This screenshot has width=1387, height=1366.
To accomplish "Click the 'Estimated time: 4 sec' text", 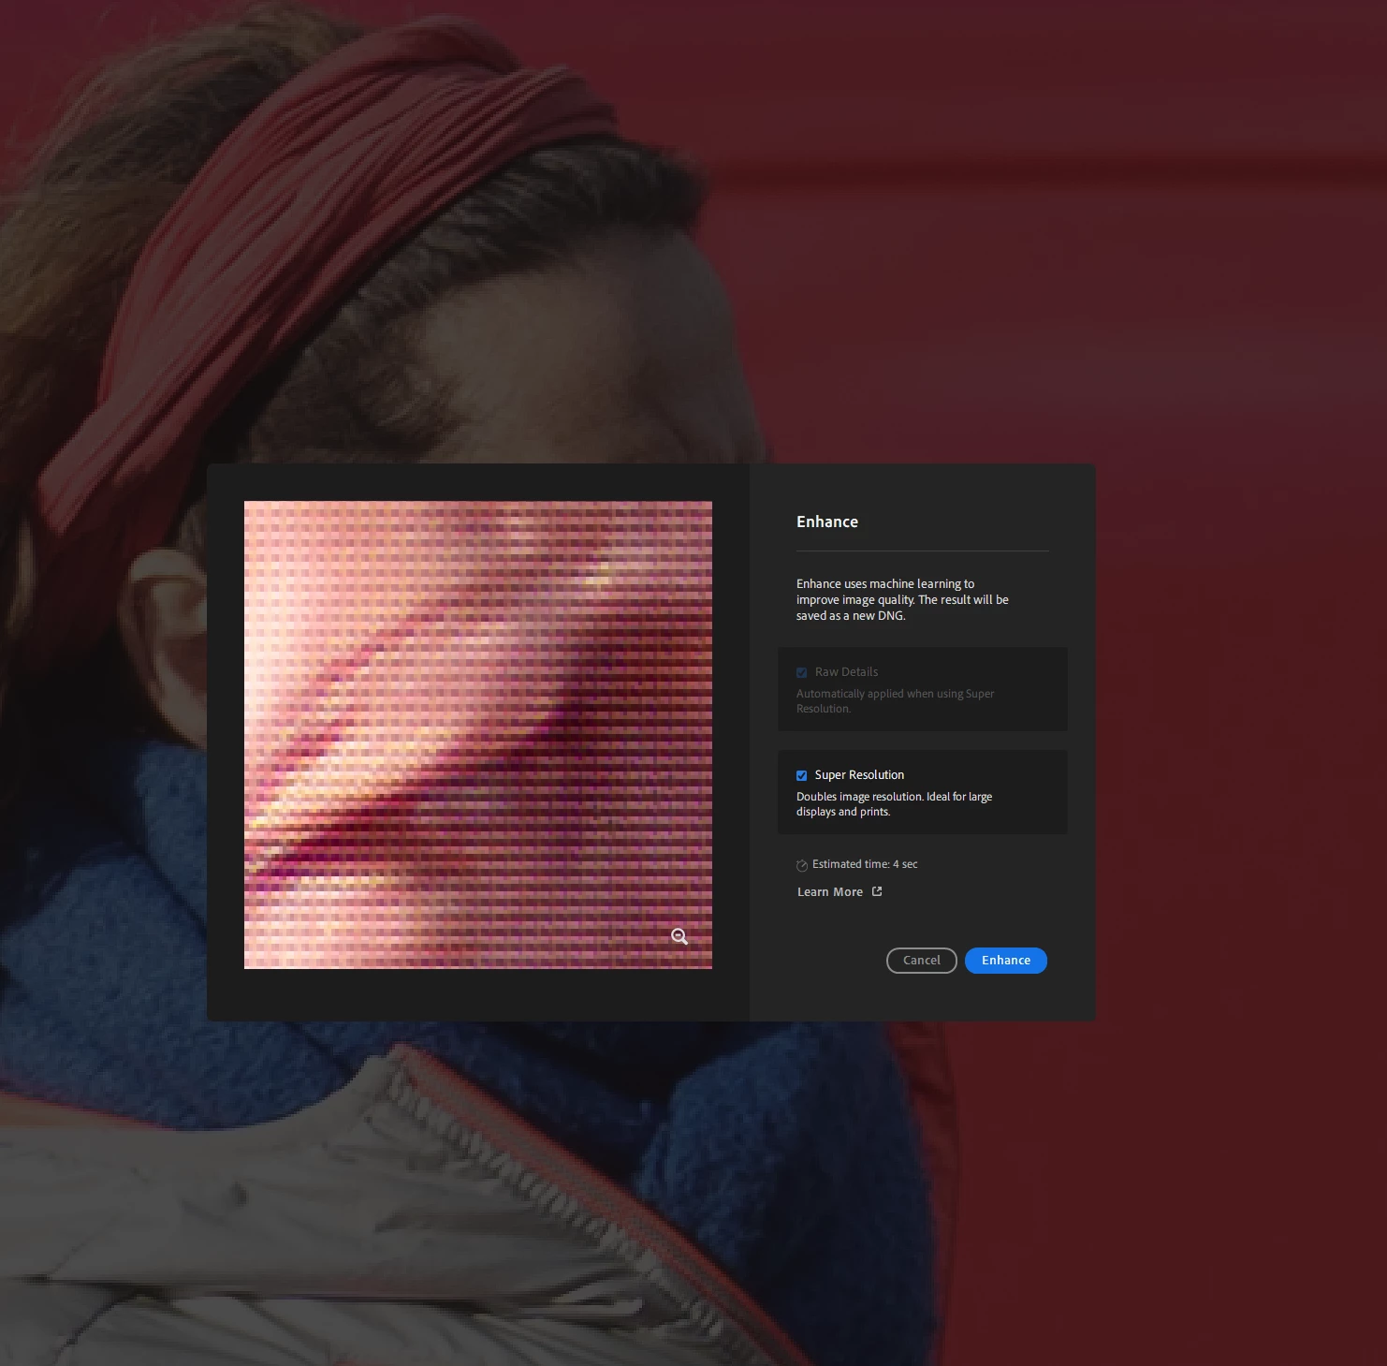I will pyautogui.click(x=865, y=864).
